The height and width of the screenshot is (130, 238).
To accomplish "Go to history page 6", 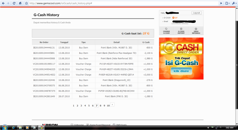I will [x=93, y=106].
